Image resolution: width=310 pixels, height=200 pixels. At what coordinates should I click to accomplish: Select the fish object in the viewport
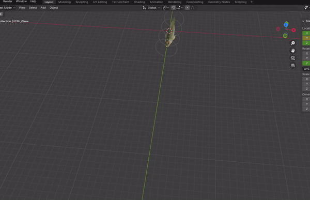coord(171,34)
